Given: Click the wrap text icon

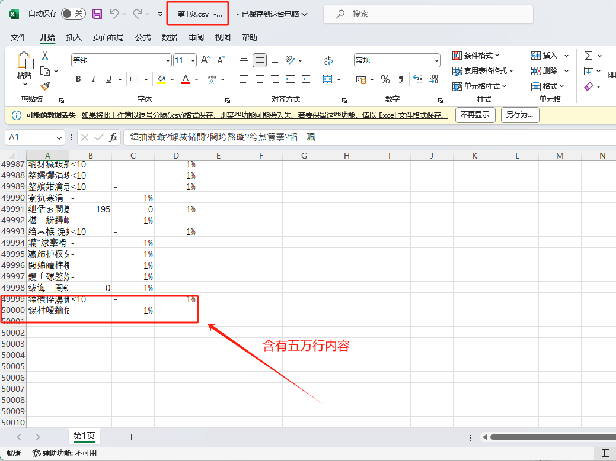Looking at the screenshot, I should pyautogui.click(x=328, y=59).
